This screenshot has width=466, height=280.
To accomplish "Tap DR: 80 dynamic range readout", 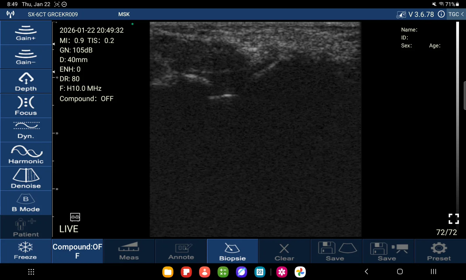I will point(70,79).
